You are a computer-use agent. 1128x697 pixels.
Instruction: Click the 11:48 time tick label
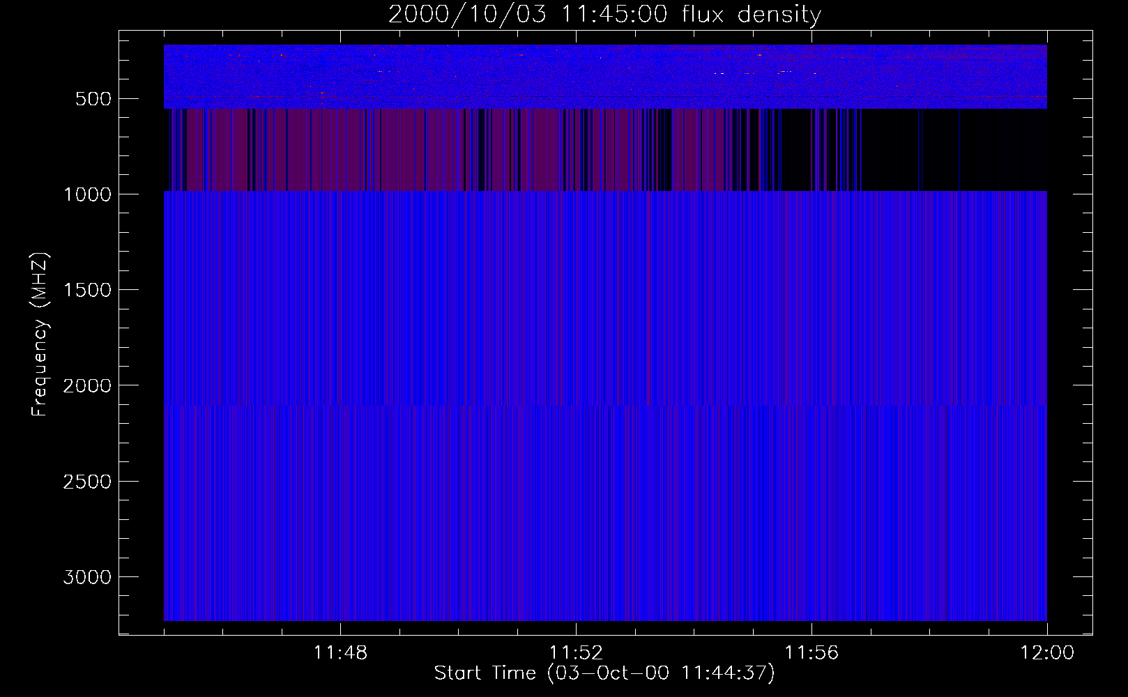(x=340, y=653)
